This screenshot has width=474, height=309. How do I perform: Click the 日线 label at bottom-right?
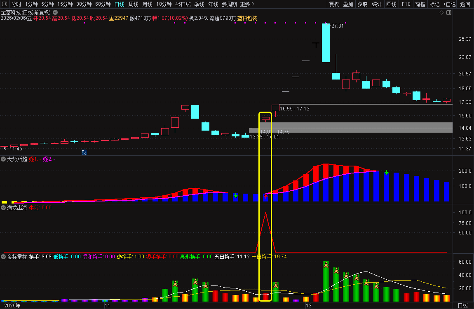click(x=462, y=305)
